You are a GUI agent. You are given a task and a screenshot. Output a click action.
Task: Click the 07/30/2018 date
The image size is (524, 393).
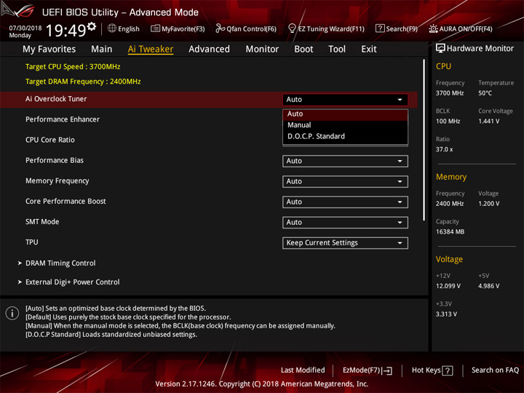point(25,28)
